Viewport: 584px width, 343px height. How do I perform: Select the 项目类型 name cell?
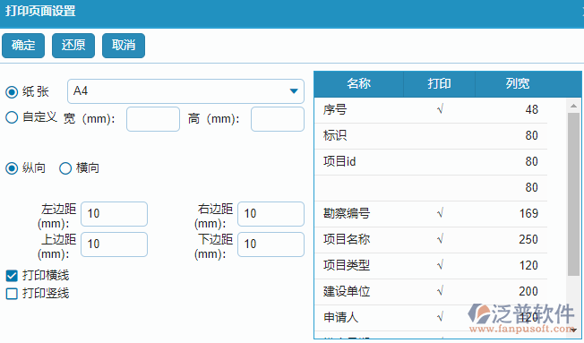click(358, 266)
